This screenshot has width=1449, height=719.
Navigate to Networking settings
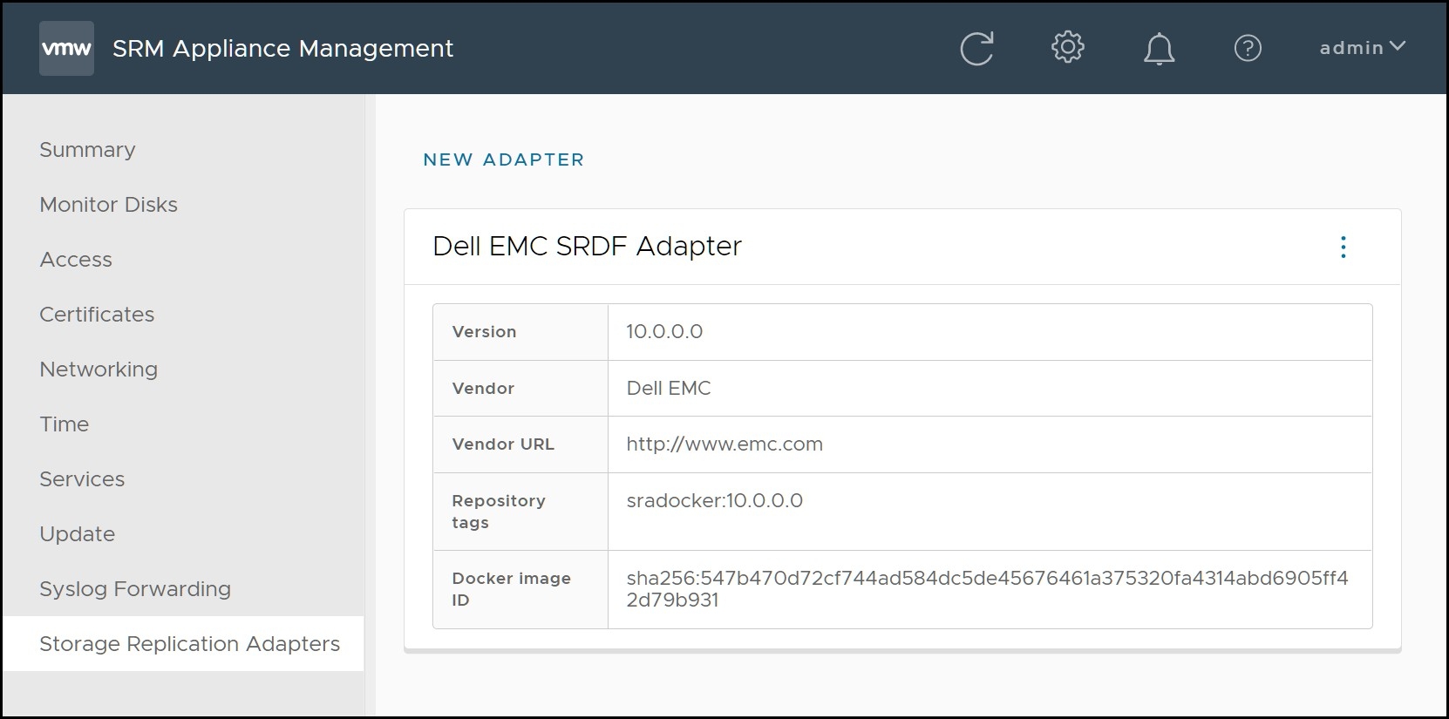pyautogui.click(x=99, y=370)
